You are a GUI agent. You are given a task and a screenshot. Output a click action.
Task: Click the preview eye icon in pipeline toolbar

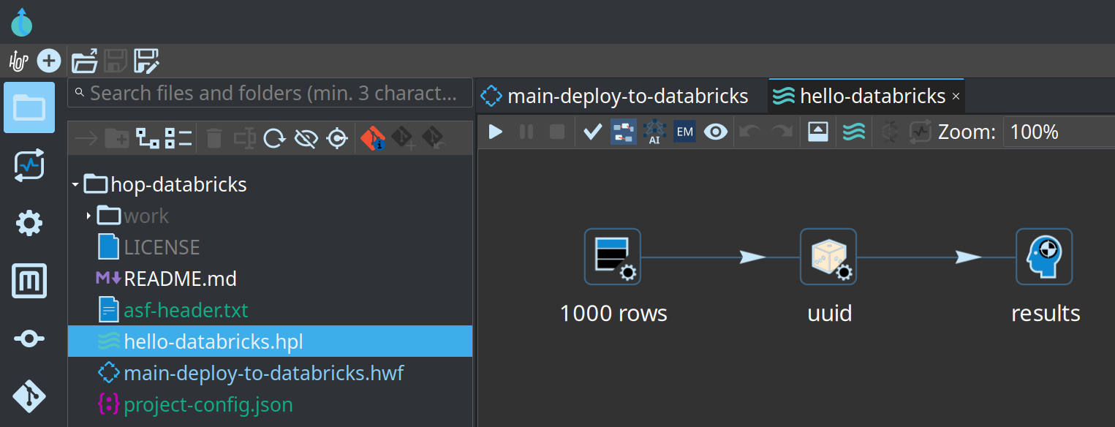click(x=716, y=132)
